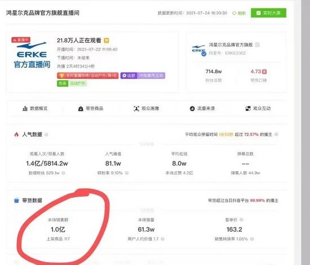Open the QR code icon beside account name
310x265 pixels.
pyautogui.click(x=257, y=45)
